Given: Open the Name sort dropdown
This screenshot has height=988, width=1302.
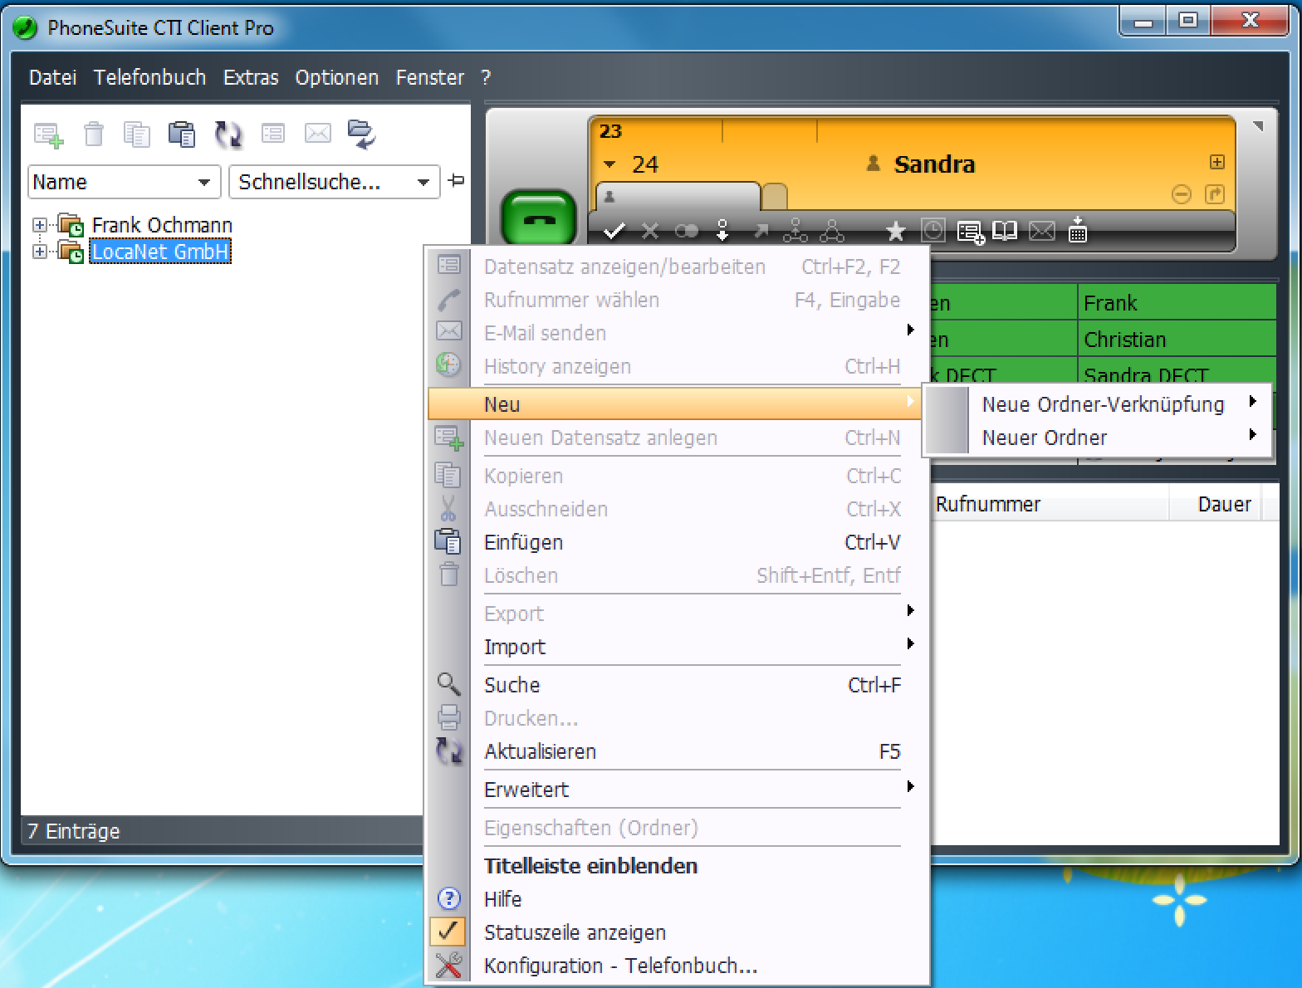Looking at the screenshot, I should pos(204,183).
